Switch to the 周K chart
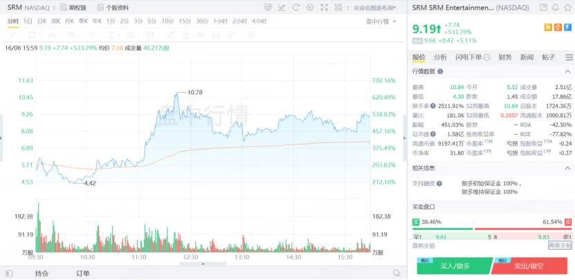 pyautogui.click(x=55, y=21)
